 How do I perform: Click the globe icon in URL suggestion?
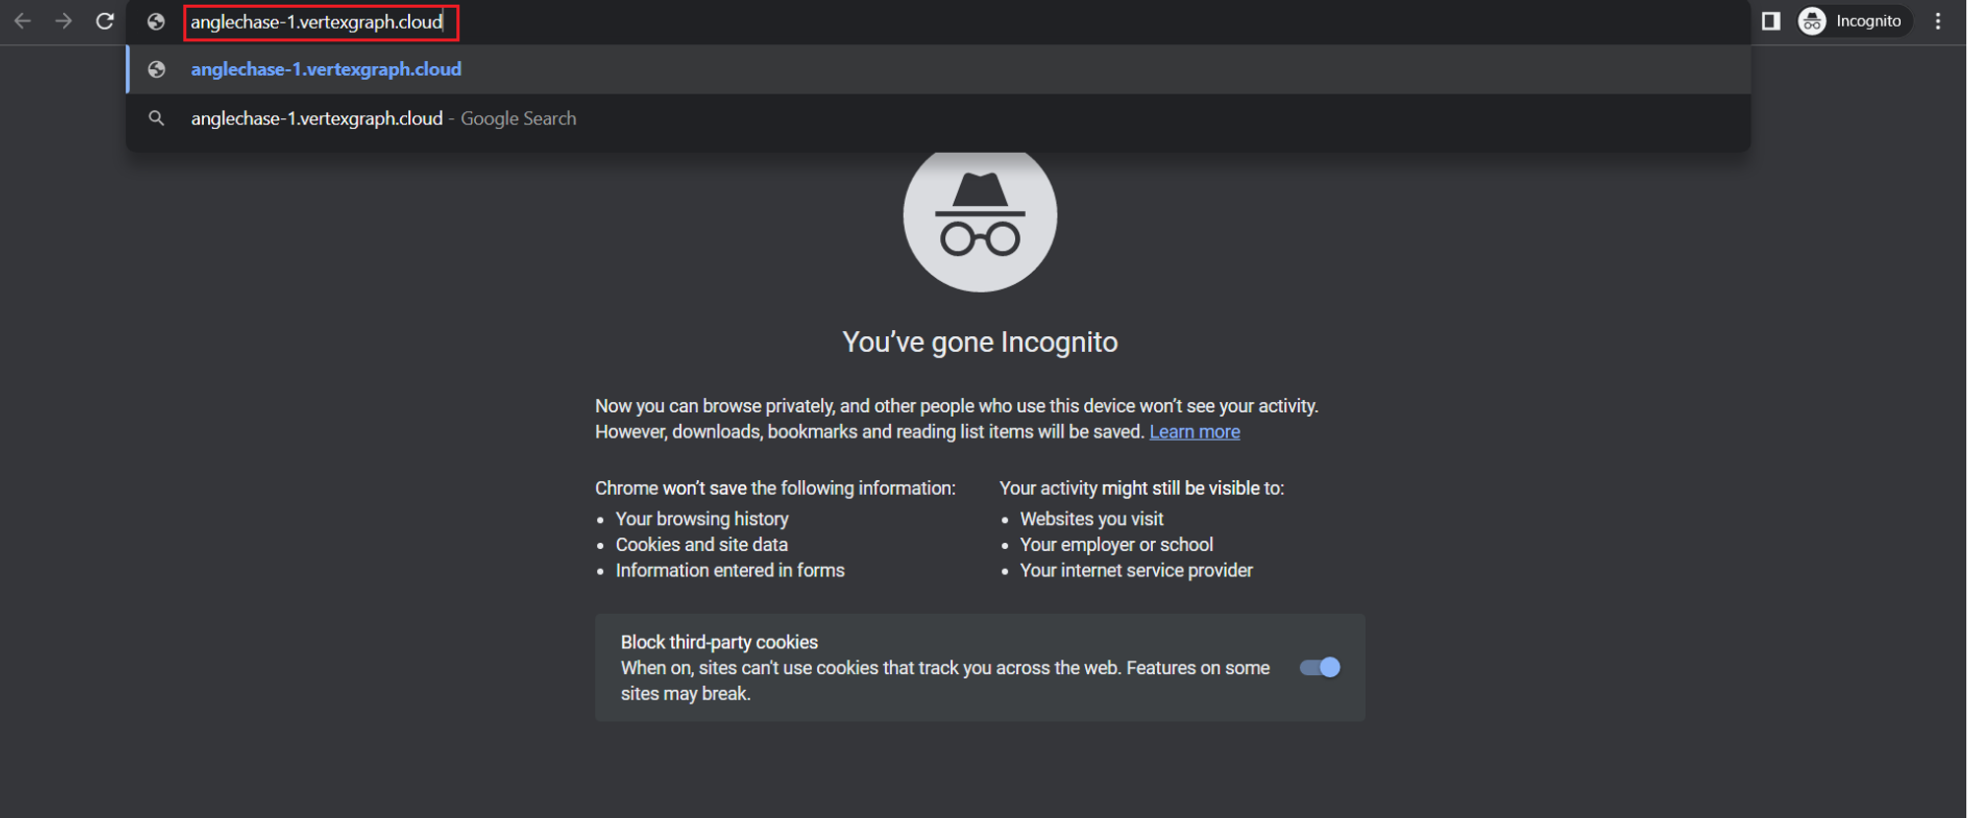[156, 69]
